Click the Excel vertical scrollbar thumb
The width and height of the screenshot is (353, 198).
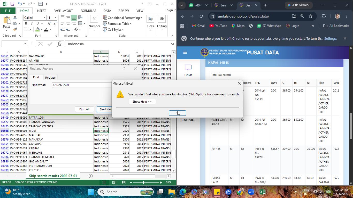[173, 154]
